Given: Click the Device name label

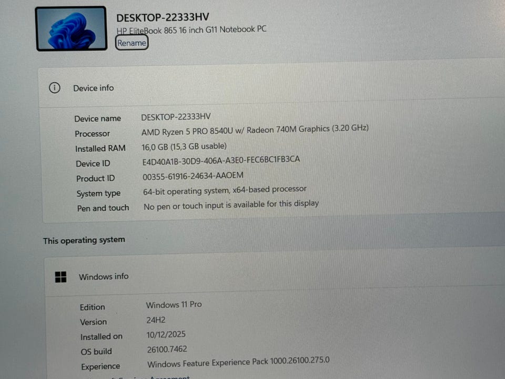Looking at the screenshot, I should pyautogui.click(x=98, y=118).
